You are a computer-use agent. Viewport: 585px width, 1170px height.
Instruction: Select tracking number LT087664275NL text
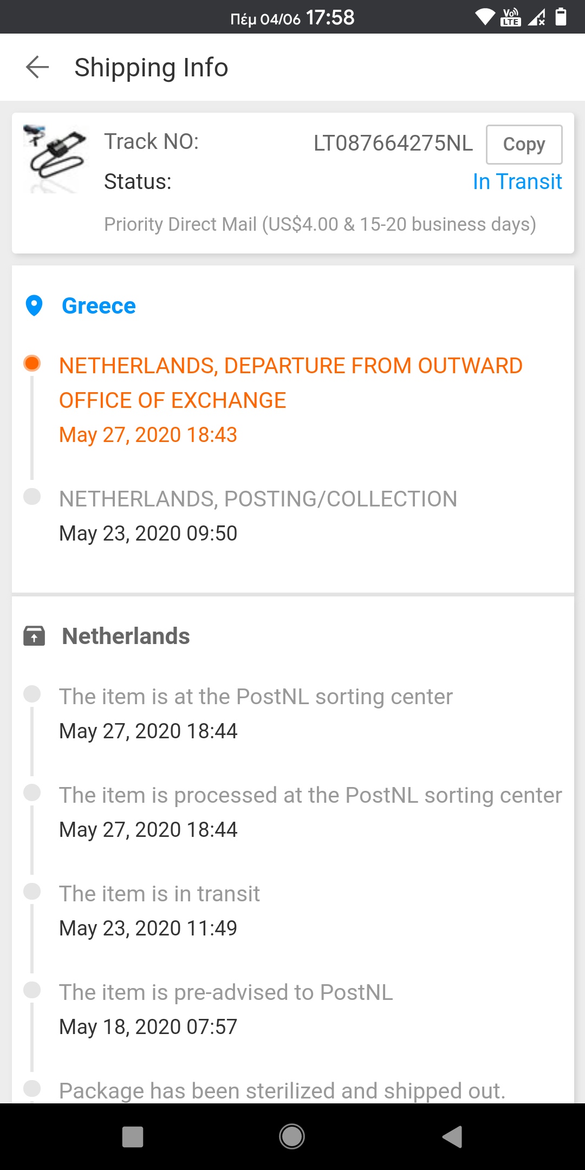point(393,144)
